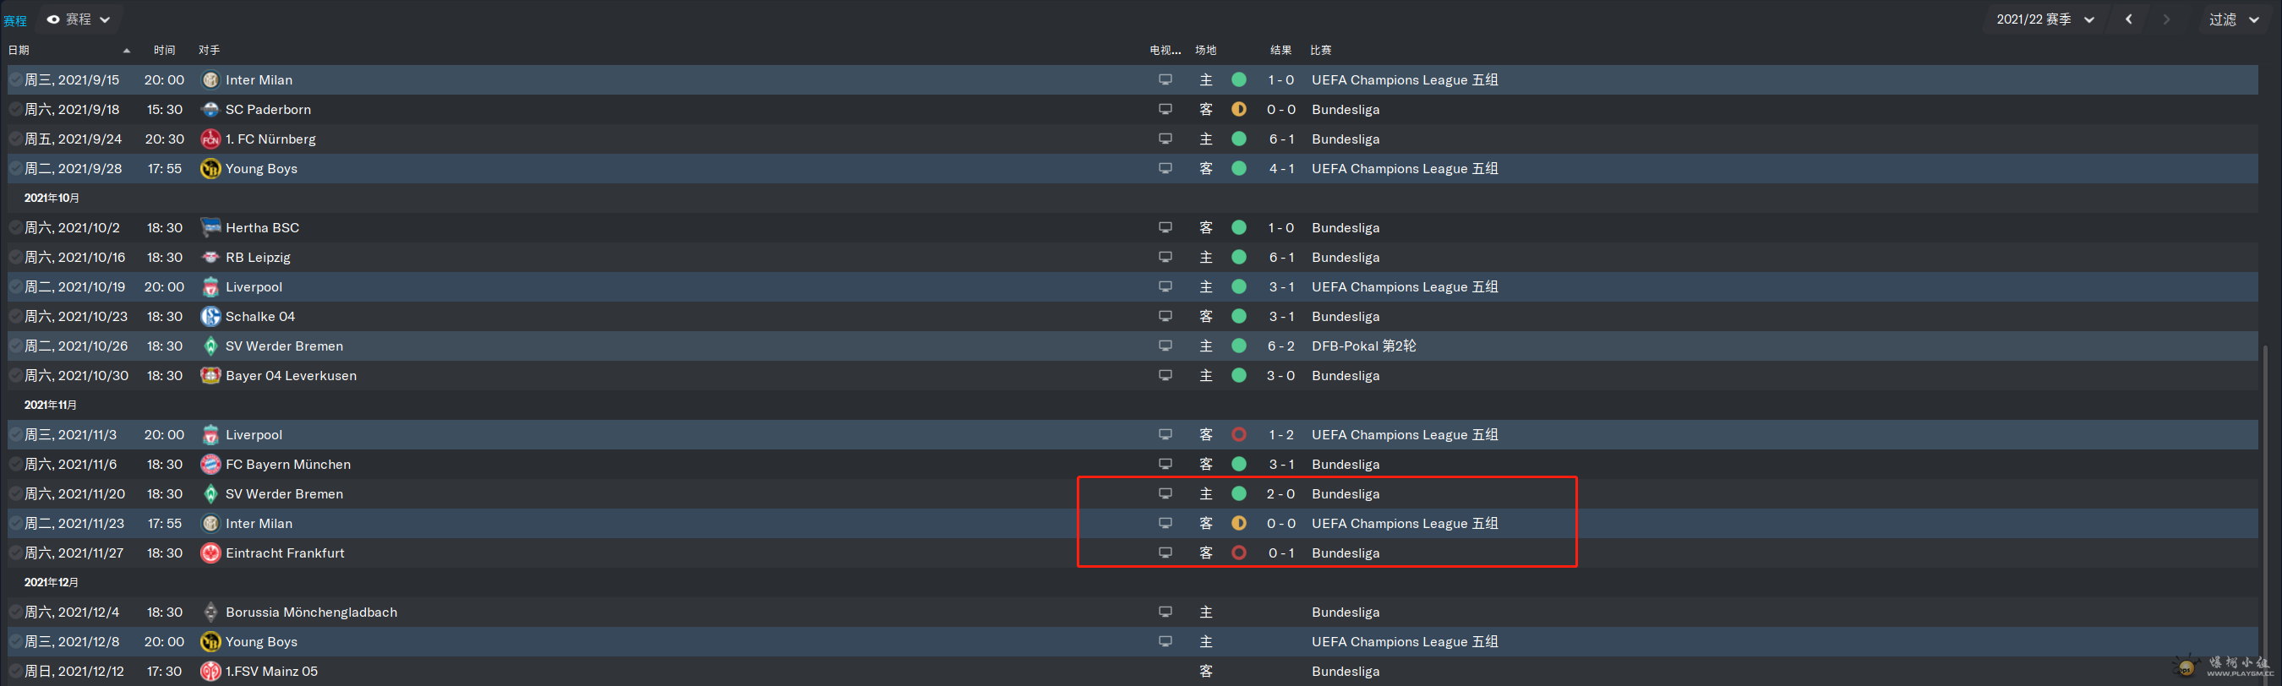Toggle the check circle for 2021/9/15 match

pos(15,79)
